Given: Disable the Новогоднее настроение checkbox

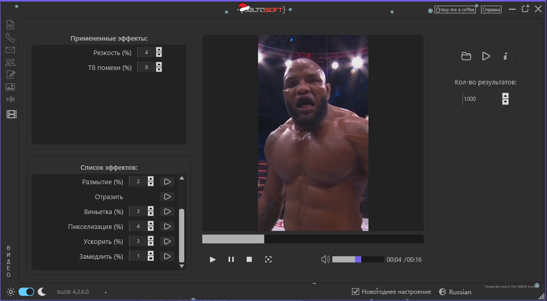Looking at the screenshot, I should tap(355, 292).
